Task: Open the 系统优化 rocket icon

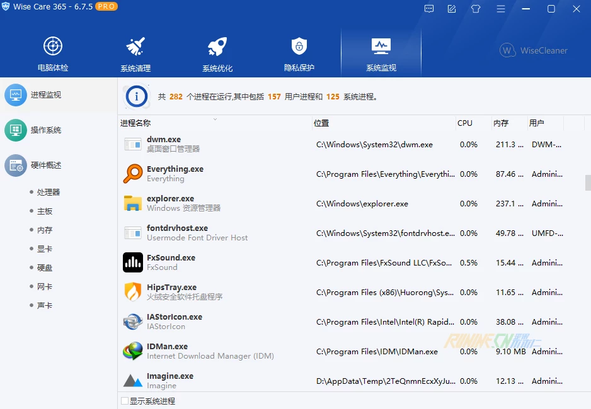Action: [217, 47]
